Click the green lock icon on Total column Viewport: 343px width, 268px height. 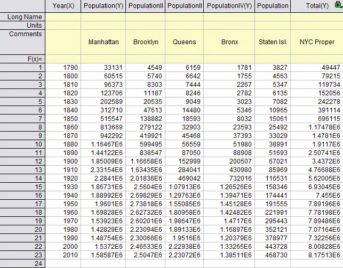click(x=339, y=4)
